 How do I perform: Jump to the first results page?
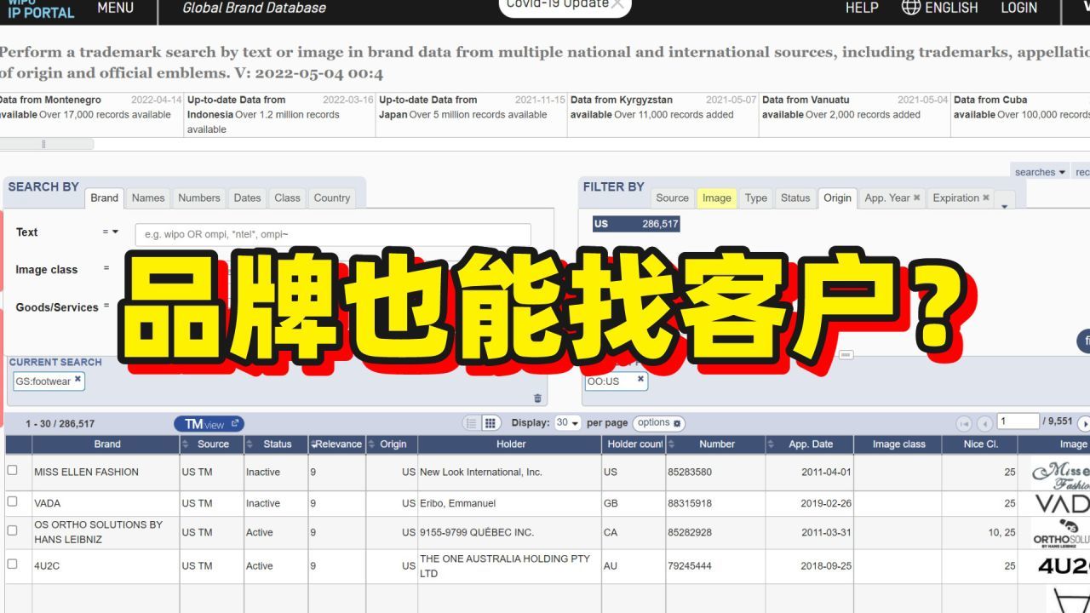pyautogui.click(x=965, y=423)
